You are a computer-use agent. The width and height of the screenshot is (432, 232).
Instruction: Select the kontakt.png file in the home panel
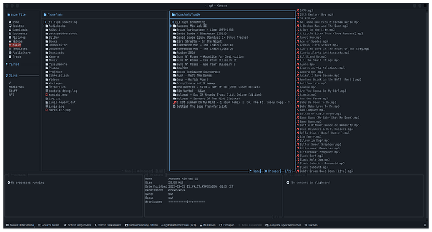(56, 94)
